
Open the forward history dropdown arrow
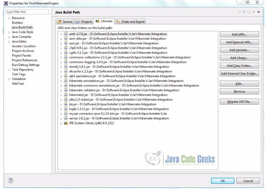click(x=254, y=12)
